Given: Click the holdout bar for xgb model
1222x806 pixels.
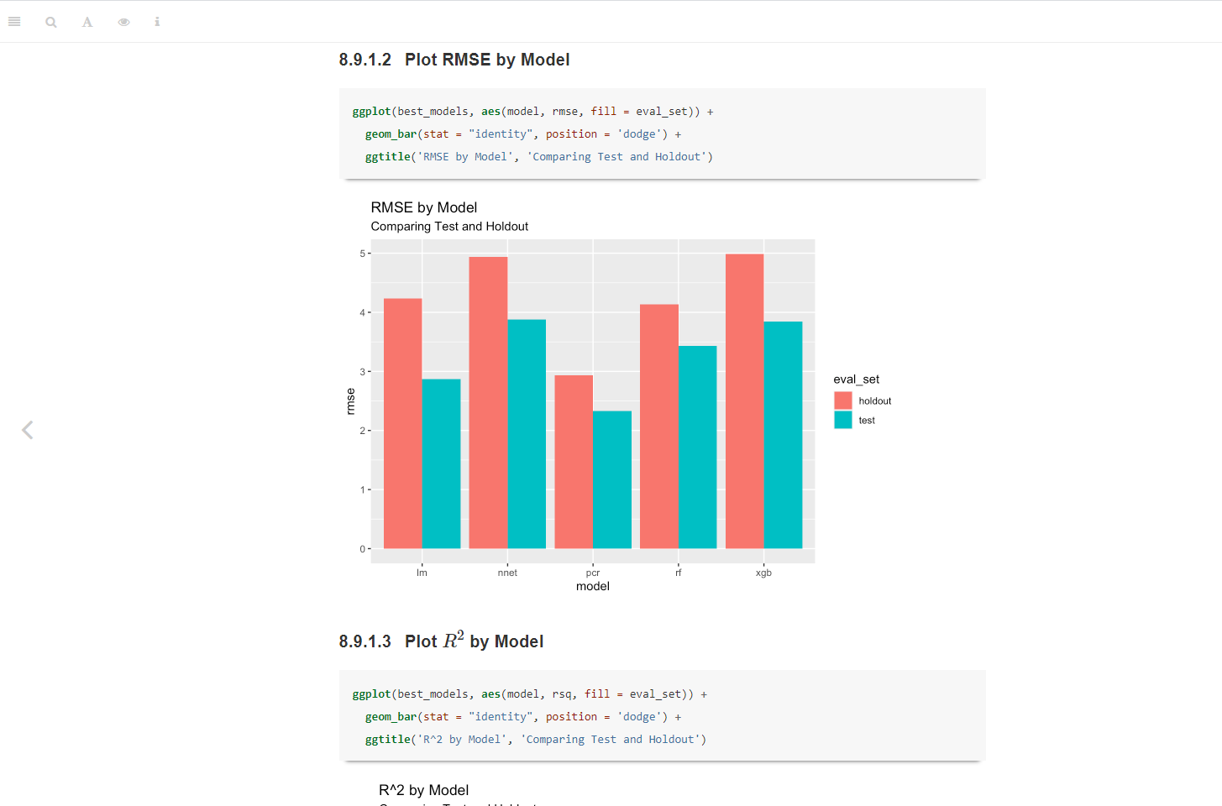Looking at the screenshot, I should [744, 401].
